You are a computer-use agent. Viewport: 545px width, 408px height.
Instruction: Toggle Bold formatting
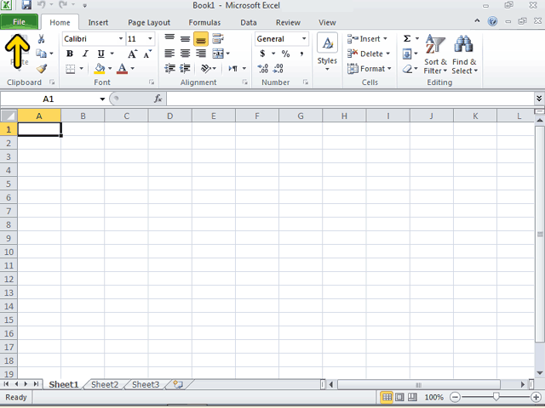70,54
